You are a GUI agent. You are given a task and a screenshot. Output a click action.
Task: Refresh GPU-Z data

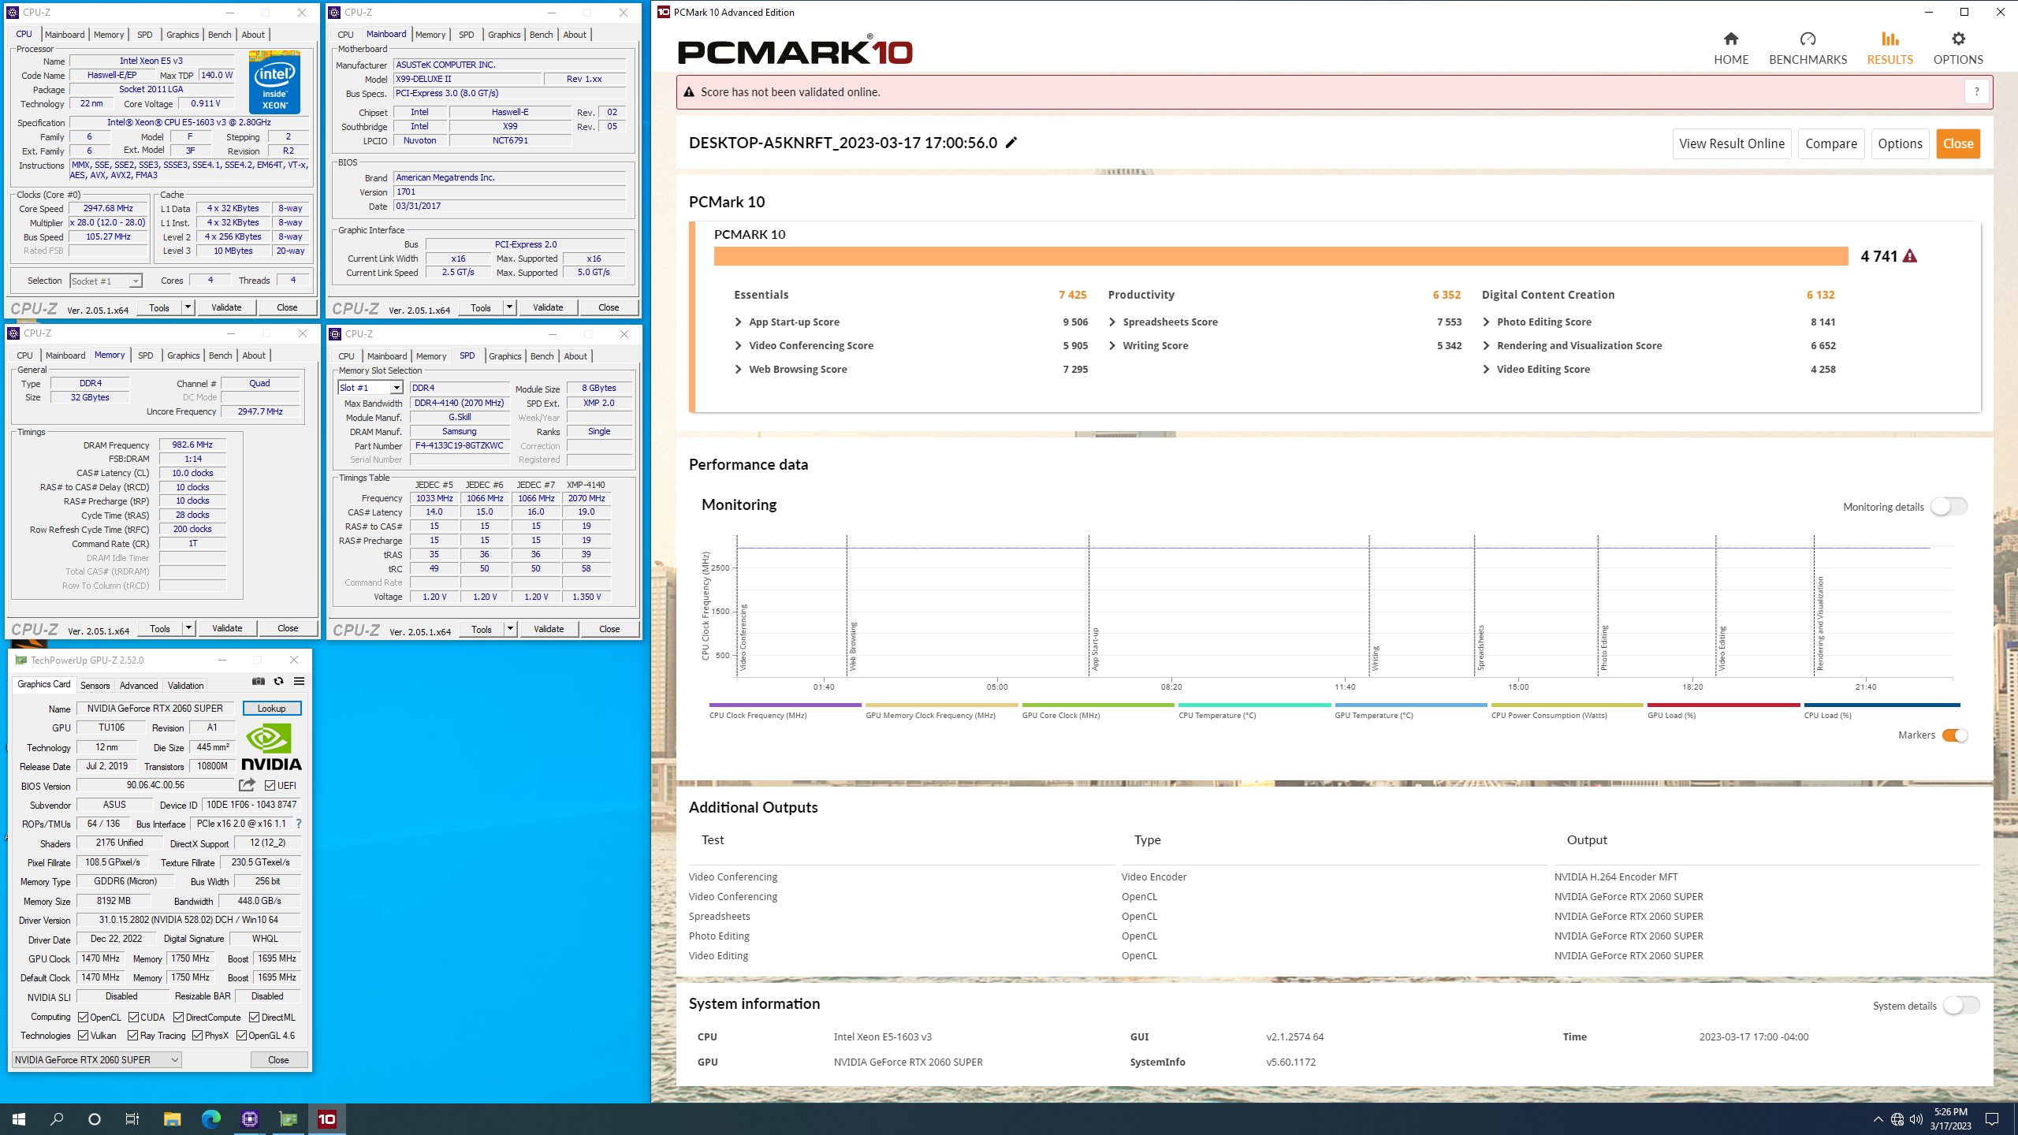(278, 681)
